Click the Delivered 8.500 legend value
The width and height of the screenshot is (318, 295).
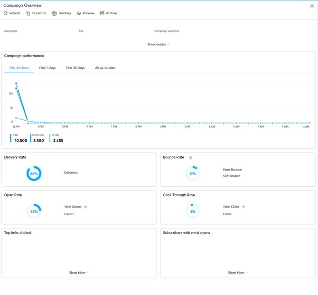click(38, 141)
